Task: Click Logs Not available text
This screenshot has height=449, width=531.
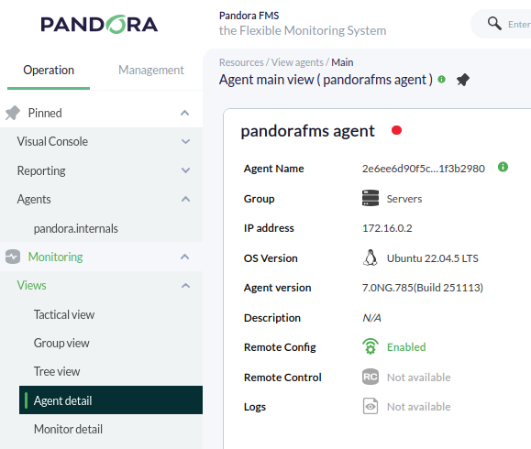Action: [418, 407]
